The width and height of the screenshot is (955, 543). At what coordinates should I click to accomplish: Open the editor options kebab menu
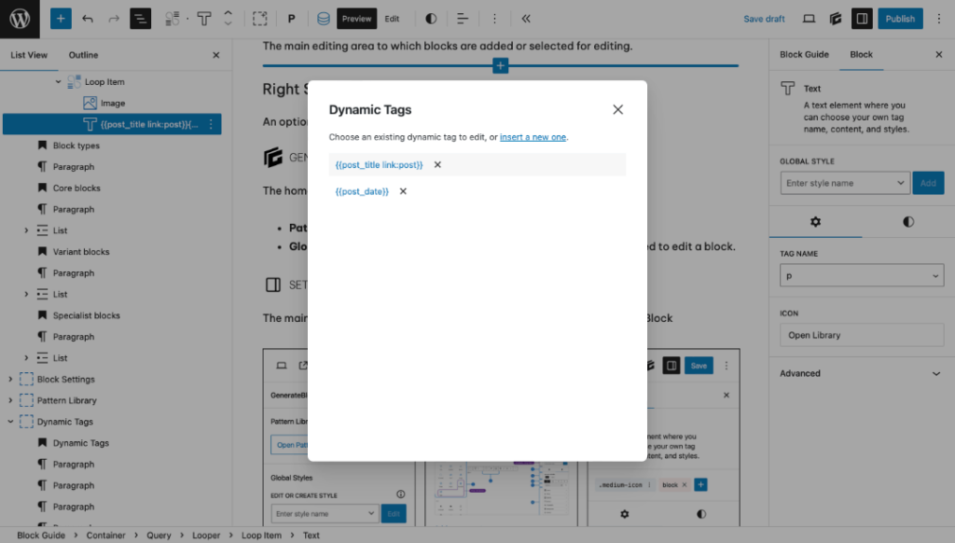click(x=939, y=19)
